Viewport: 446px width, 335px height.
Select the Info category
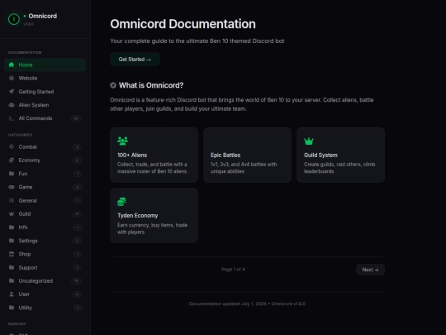(45, 227)
